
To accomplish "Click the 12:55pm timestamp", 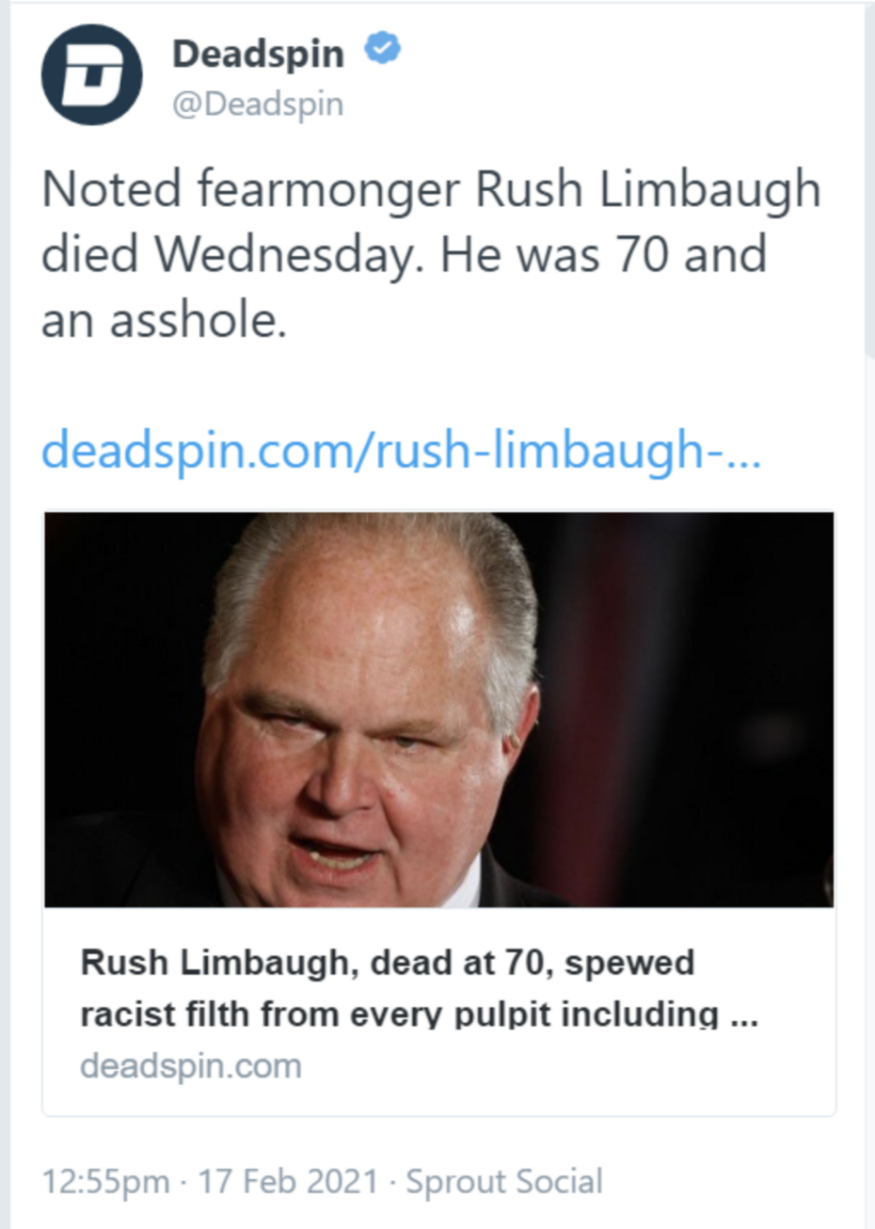I will 105,1181.
